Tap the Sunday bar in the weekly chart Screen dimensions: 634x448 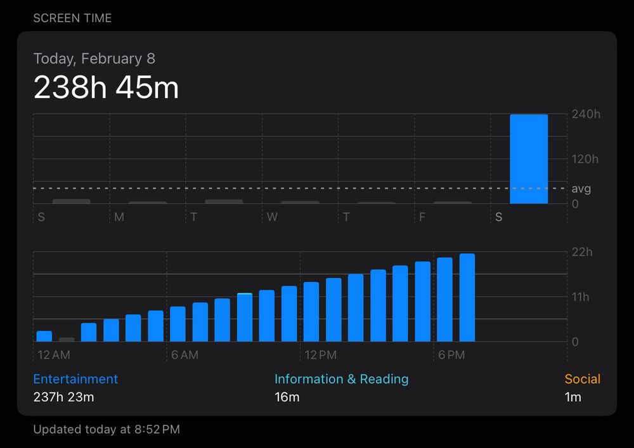71,202
